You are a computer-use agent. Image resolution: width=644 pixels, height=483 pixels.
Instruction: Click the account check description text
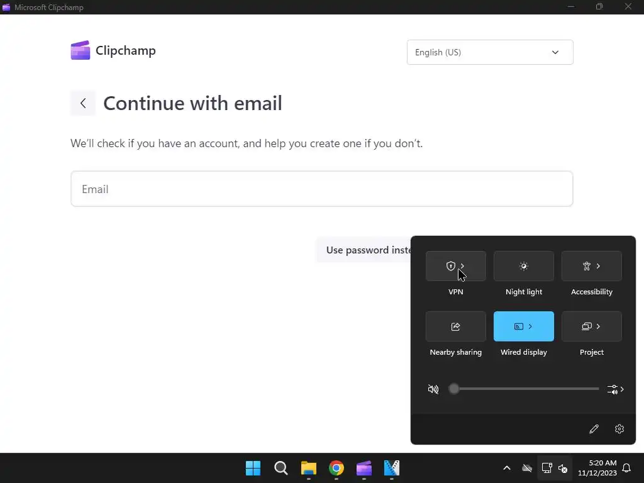(x=247, y=143)
